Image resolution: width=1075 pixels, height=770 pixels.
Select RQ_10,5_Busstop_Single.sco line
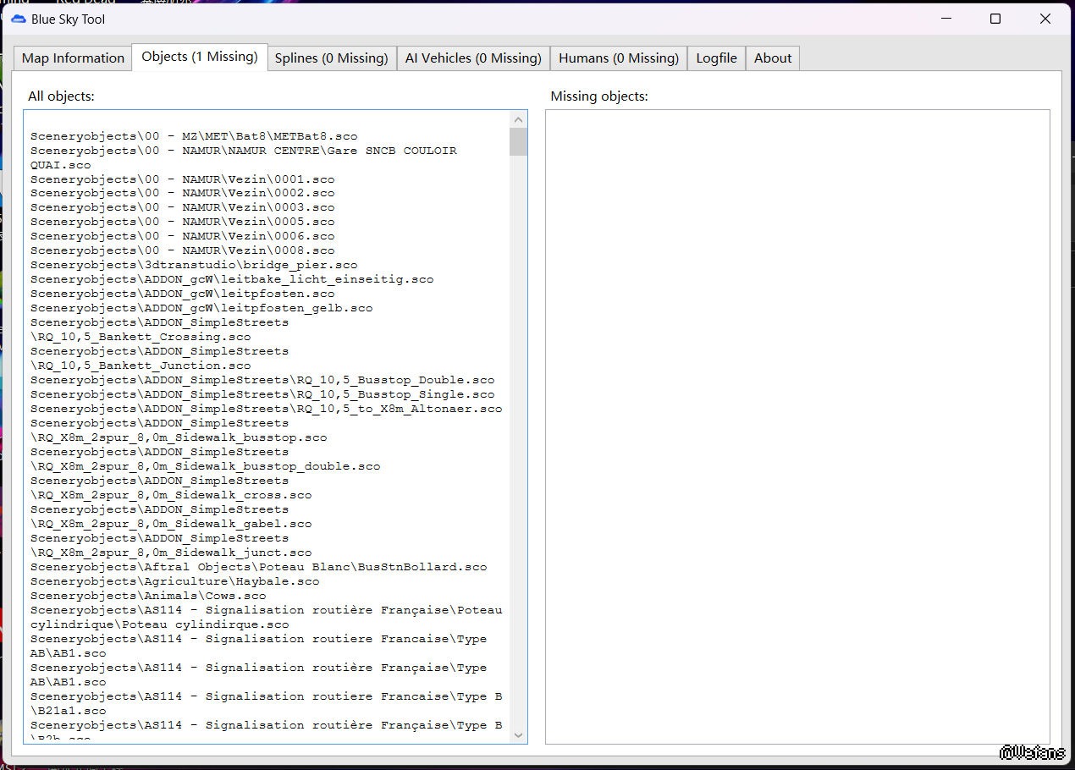point(262,395)
